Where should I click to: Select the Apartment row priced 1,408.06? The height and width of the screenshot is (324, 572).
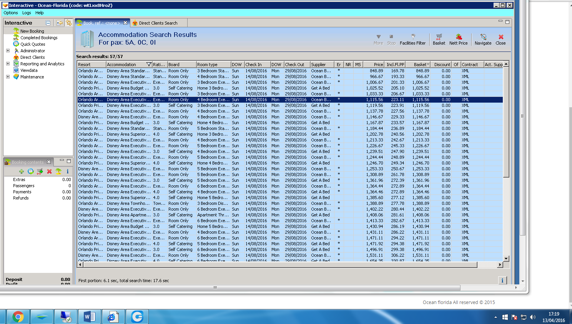pos(290,215)
